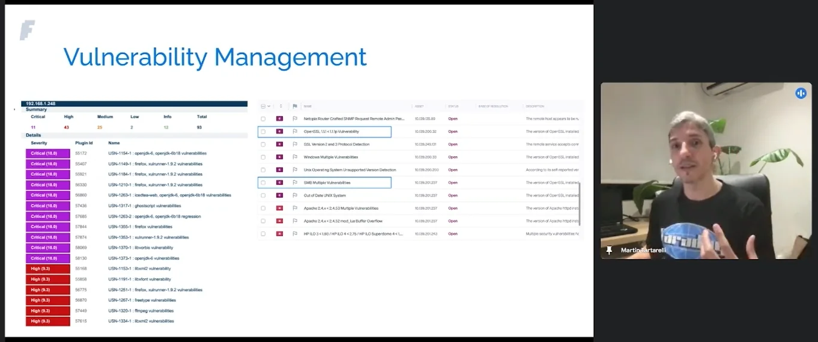Viewport: 818px width, 342px height.
Task: Click the flag icon in the table header
Action: [295, 106]
